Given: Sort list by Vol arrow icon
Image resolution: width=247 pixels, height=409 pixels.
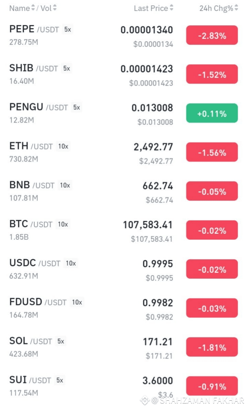Looking at the screenshot, I should (x=55, y=8).
